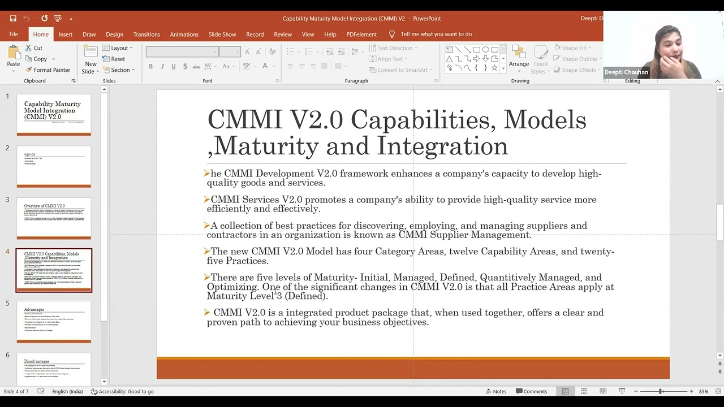Click the Tell Me lightbulb search box
Viewport: 724px width, 407px height.
point(430,34)
